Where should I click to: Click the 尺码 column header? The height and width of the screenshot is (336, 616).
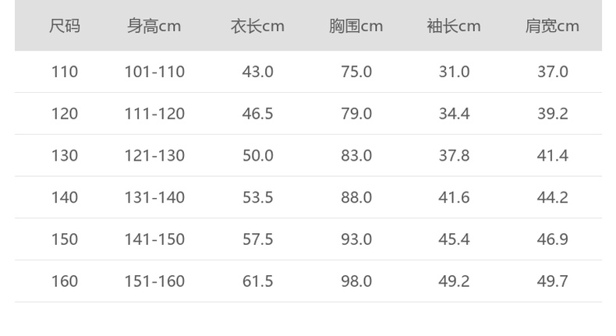coord(65,27)
